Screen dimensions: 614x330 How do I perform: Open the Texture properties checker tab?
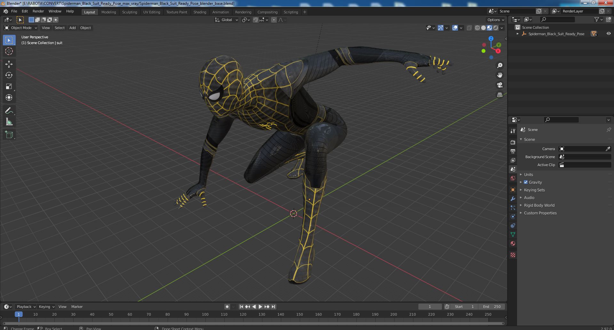pyautogui.click(x=513, y=255)
